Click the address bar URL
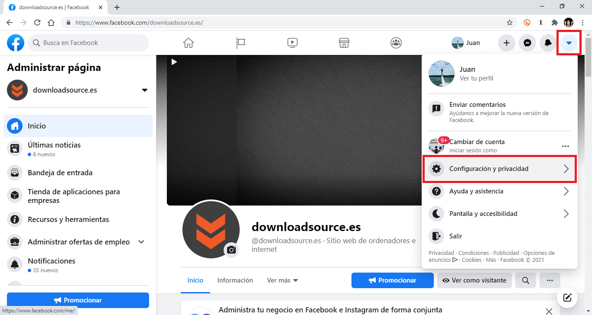Viewport: 592px width, 315px height. [139, 22]
